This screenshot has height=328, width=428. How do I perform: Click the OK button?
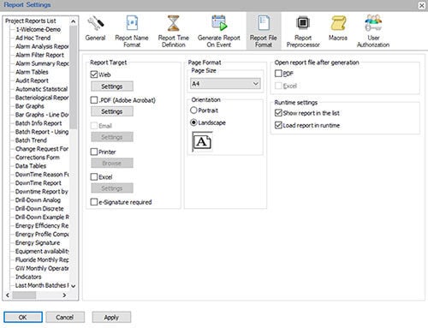tap(23, 317)
